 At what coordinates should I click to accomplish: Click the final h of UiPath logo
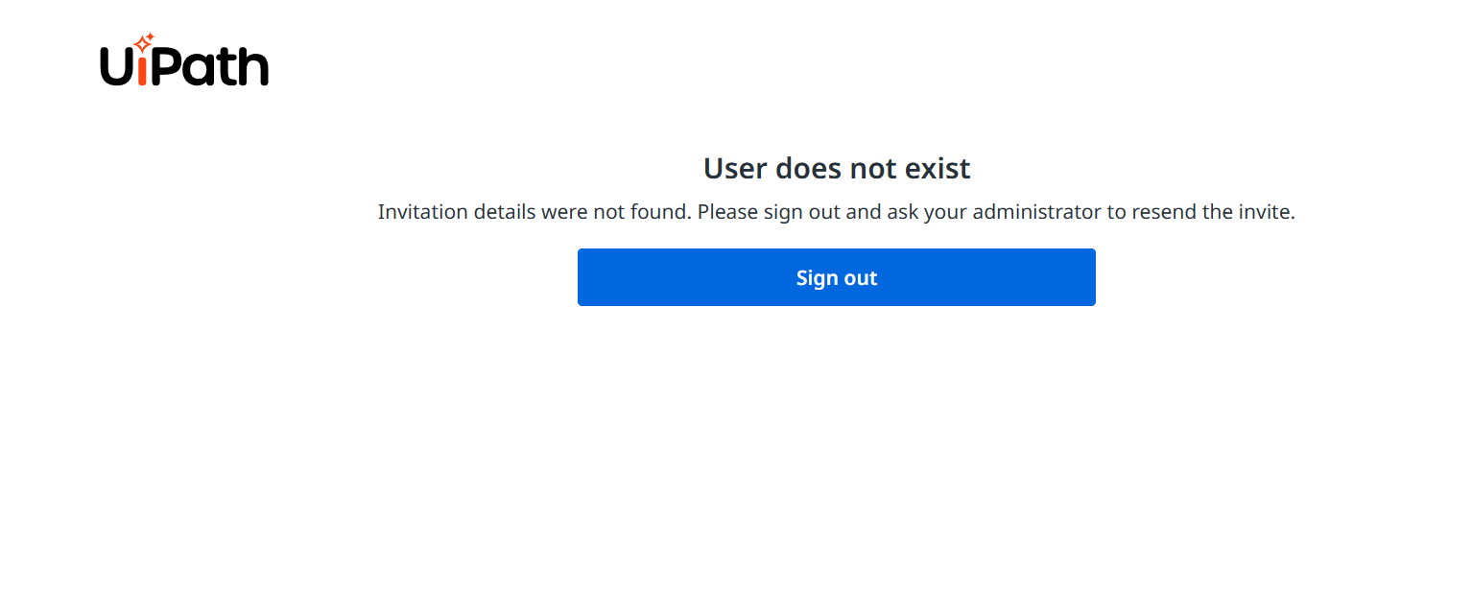pos(255,66)
